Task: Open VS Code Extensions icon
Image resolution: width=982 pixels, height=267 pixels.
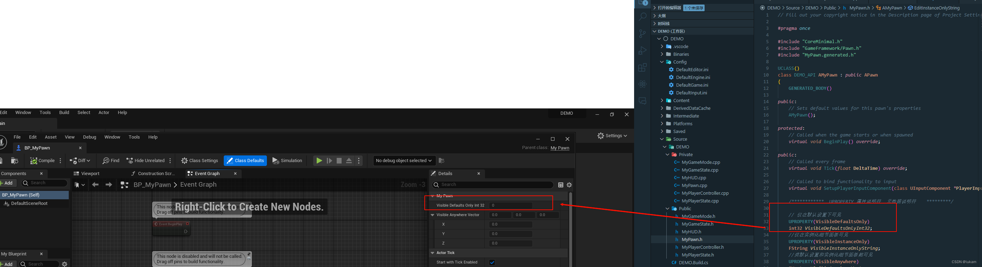Action: (x=643, y=67)
